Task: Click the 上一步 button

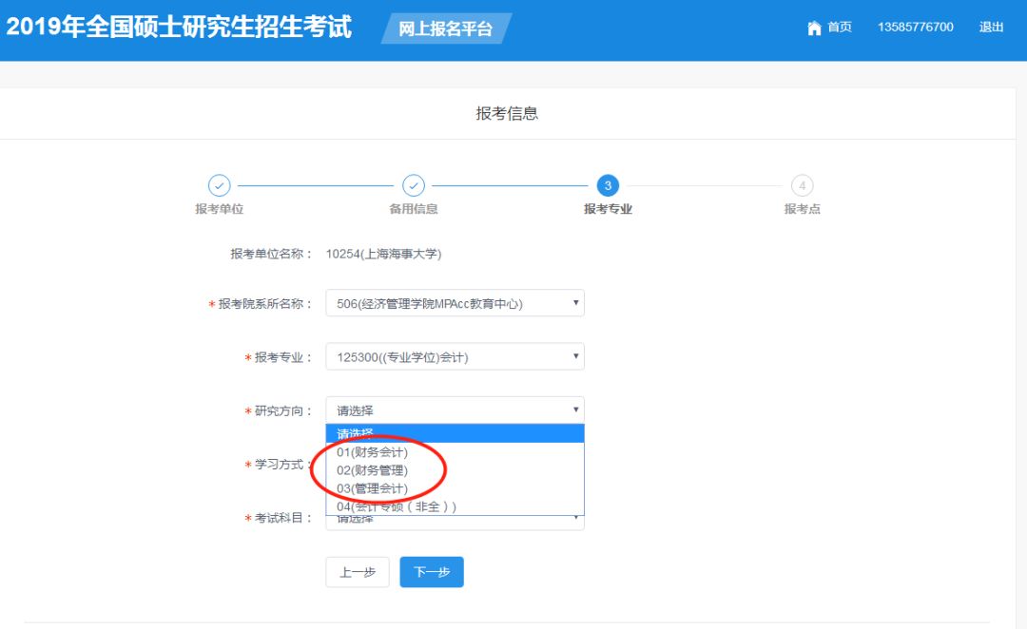Action: tap(358, 572)
